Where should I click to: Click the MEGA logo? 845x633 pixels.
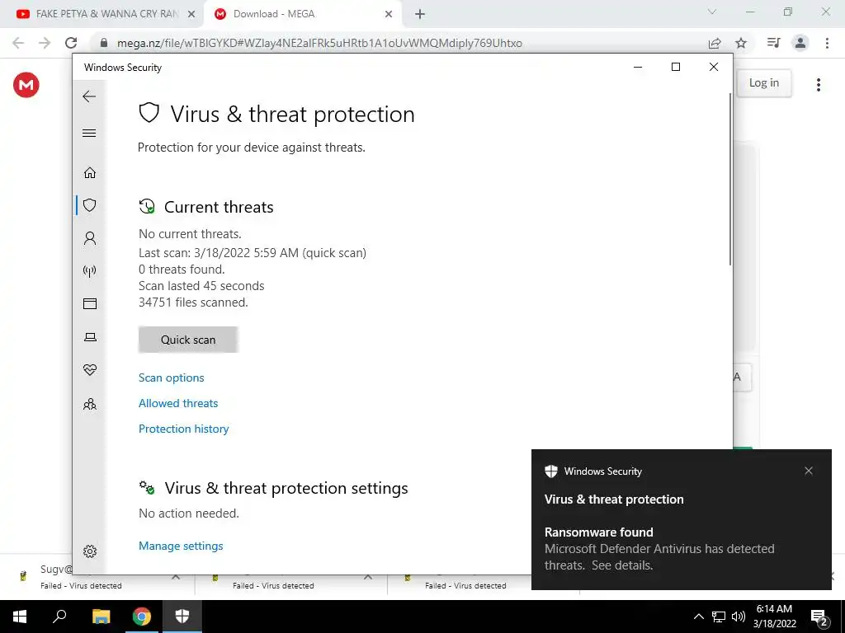tap(26, 85)
